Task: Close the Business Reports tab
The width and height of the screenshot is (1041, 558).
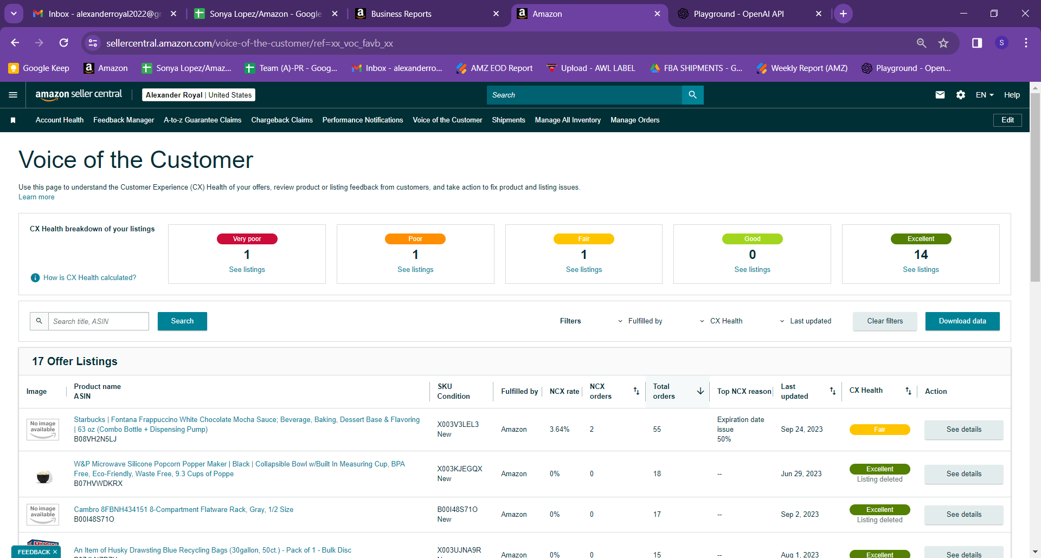Action: [x=496, y=14]
